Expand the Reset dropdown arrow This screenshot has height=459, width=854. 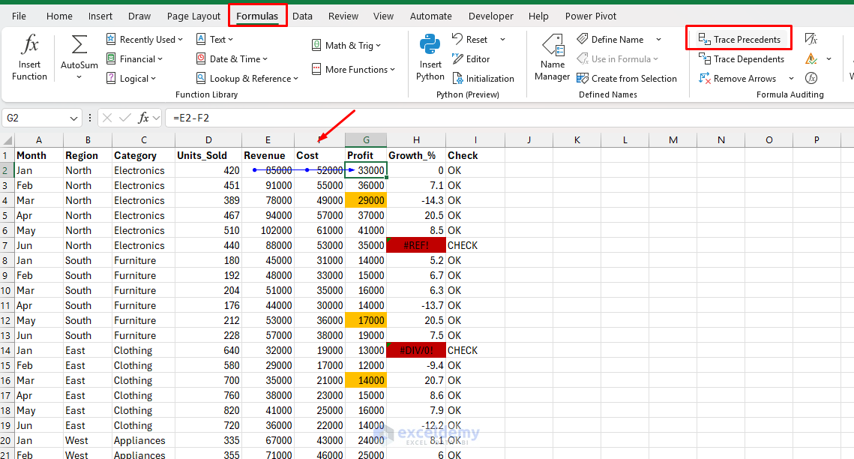tap(502, 39)
